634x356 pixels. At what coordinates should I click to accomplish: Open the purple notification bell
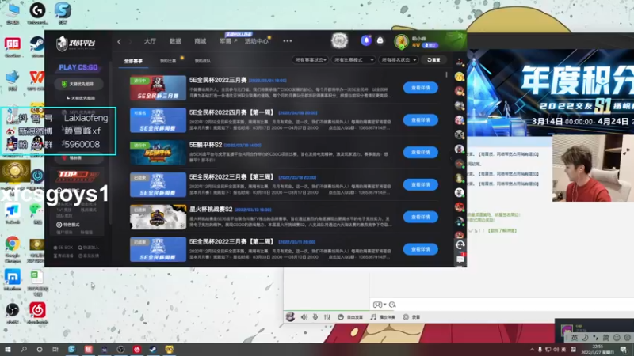(366, 40)
